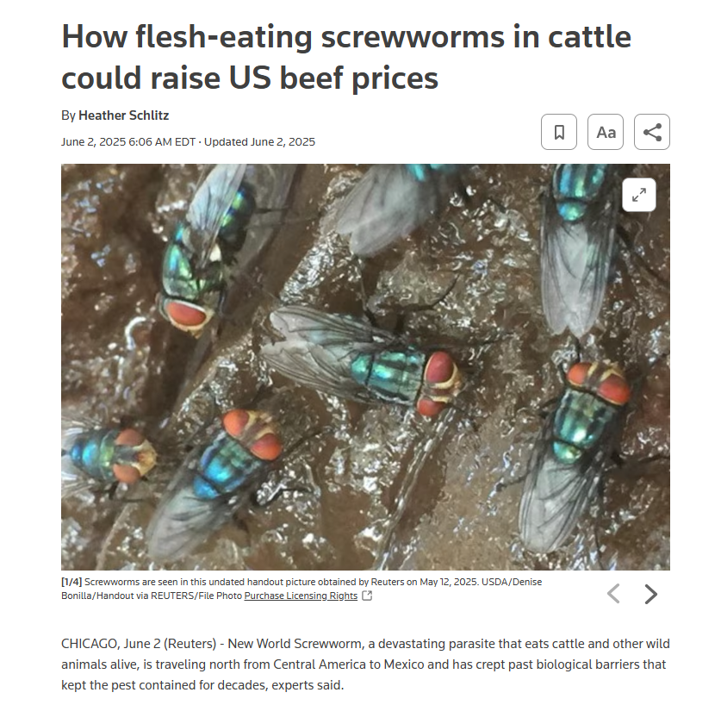Viewport: 721px width, 705px height.
Task: Click the words 'US beef prices' in the headline
Action: click(333, 78)
